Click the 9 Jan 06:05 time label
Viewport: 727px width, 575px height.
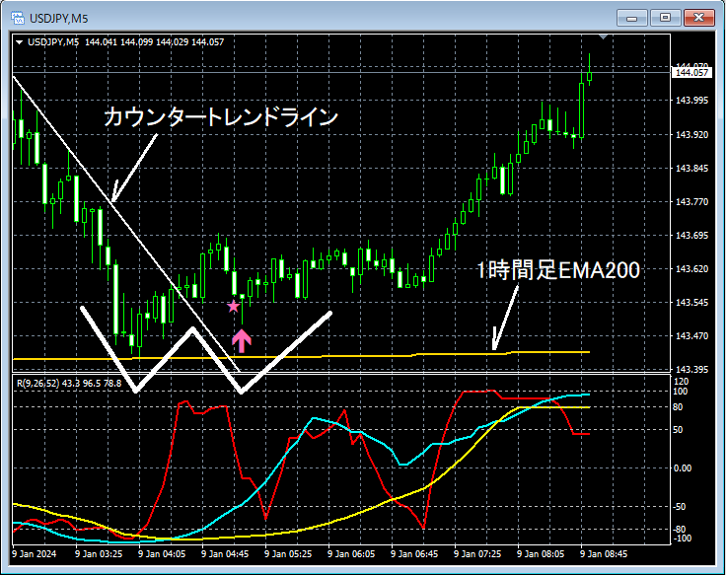point(350,553)
